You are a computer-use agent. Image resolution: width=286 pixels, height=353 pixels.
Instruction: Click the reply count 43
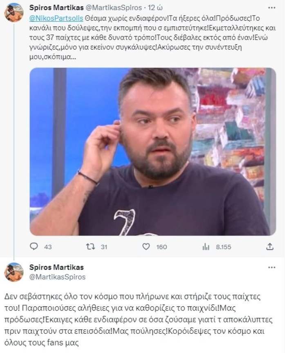pos(48,247)
